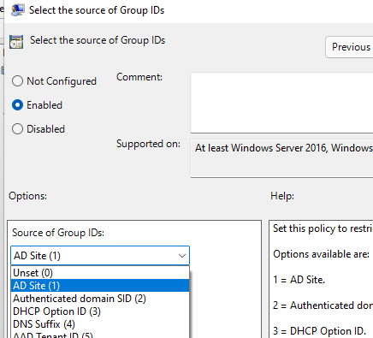Click the 'Options:' section label
The height and width of the screenshot is (338, 373).
(27, 196)
